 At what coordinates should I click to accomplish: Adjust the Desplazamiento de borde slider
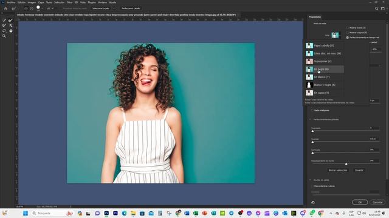tap(346, 163)
